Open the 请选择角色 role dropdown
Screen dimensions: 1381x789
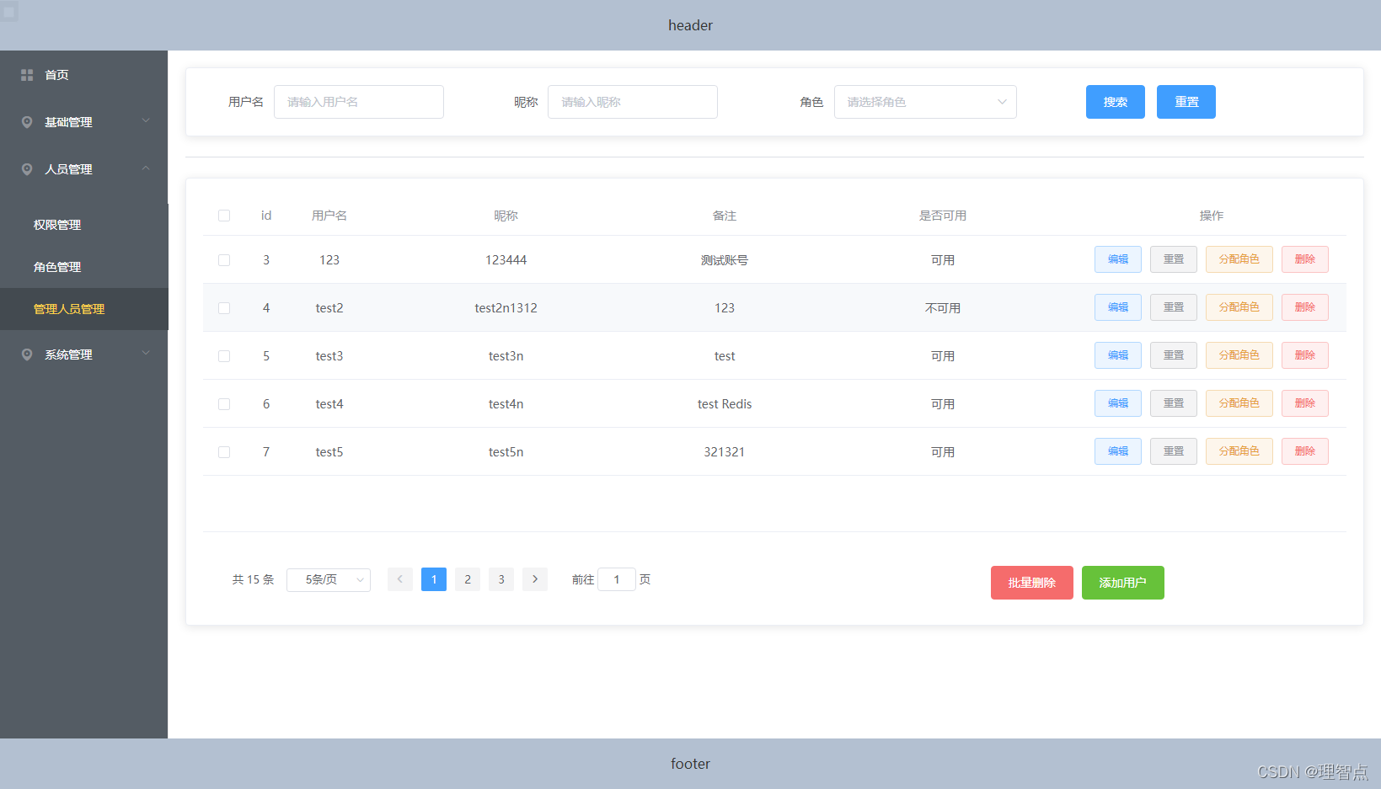coord(925,102)
